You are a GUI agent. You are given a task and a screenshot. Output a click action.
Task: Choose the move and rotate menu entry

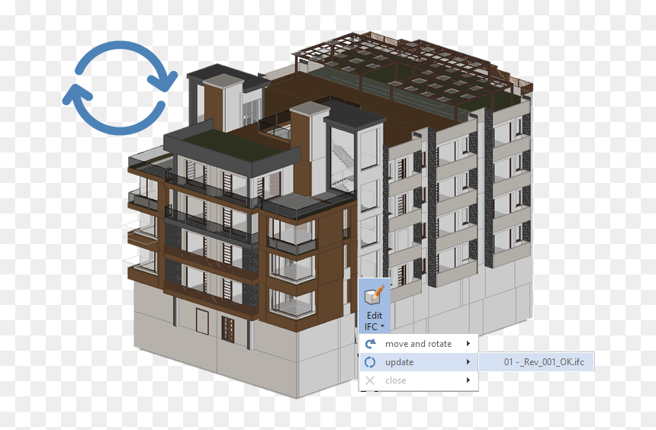pos(418,344)
